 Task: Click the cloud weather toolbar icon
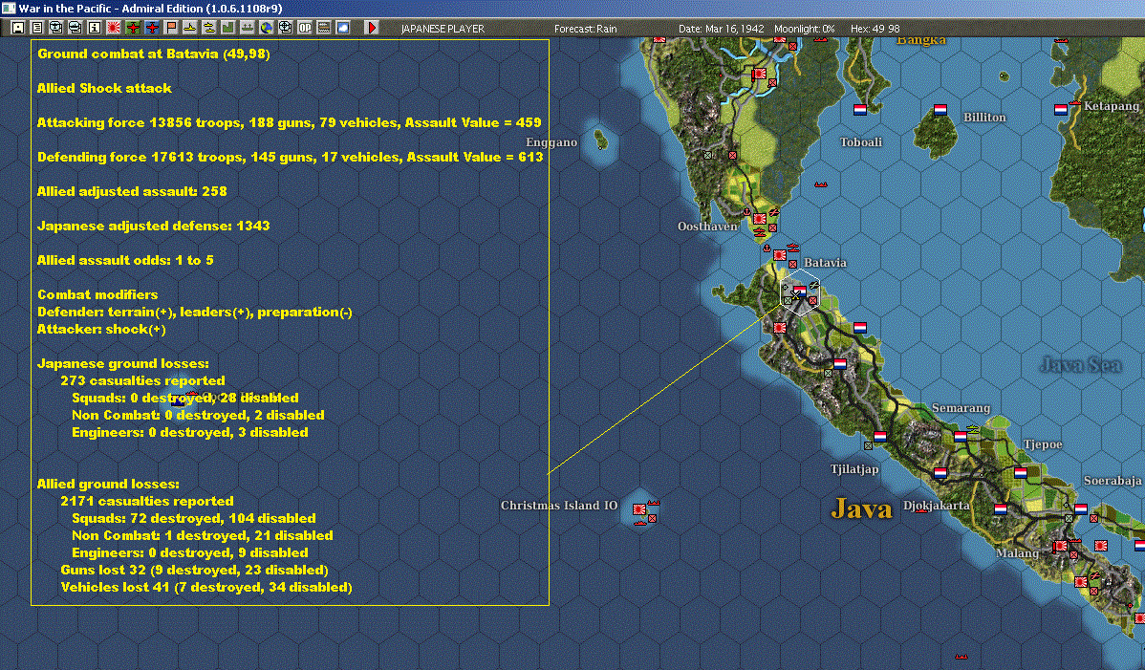pos(342,28)
